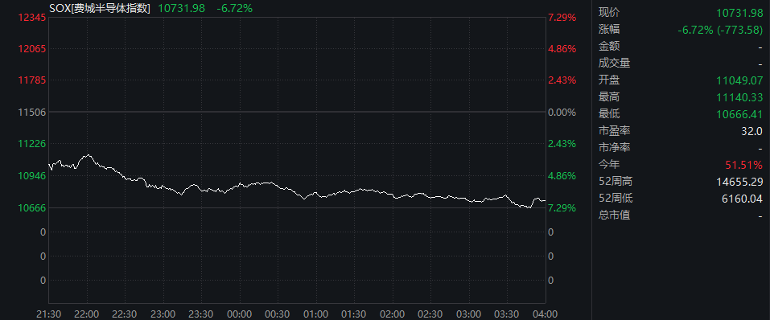Click the -6.72% change in chart header

click(235, 8)
